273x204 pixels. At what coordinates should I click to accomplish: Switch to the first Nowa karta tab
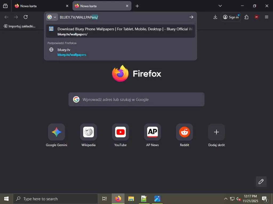[x=42, y=6]
